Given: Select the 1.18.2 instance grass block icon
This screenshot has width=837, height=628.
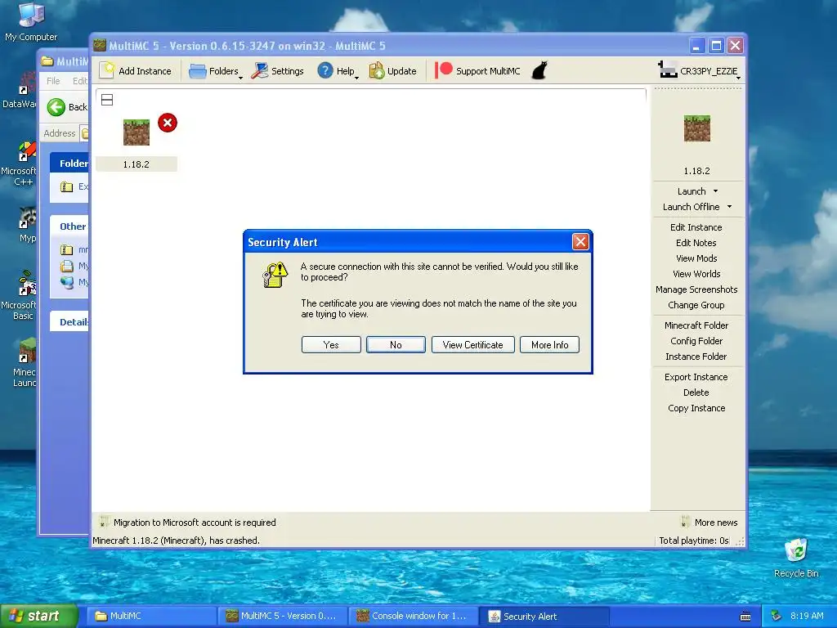Looking at the screenshot, I should (137, 132).
